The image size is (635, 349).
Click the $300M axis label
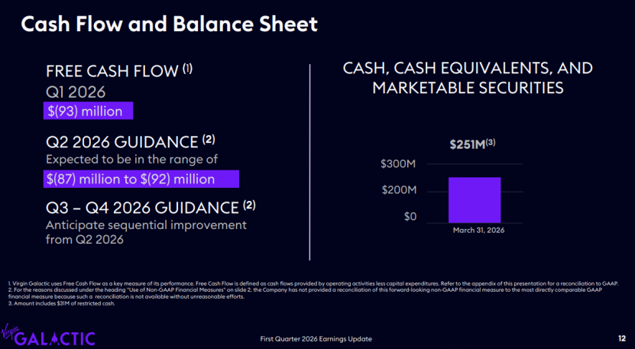click(x=398, y=164)
